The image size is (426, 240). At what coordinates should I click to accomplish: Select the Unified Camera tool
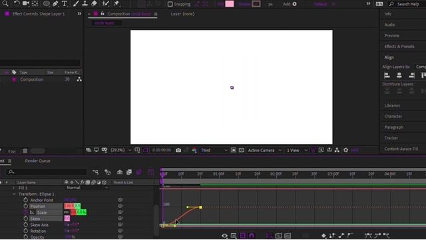[x=26, y=3]
